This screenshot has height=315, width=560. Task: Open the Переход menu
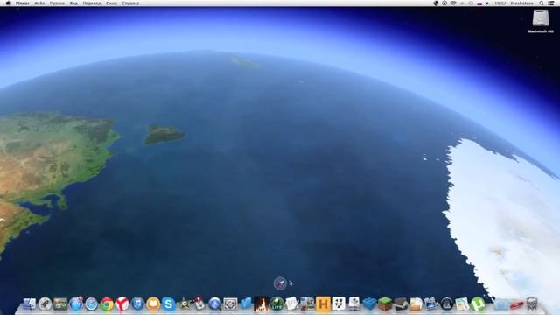[92, 3]
